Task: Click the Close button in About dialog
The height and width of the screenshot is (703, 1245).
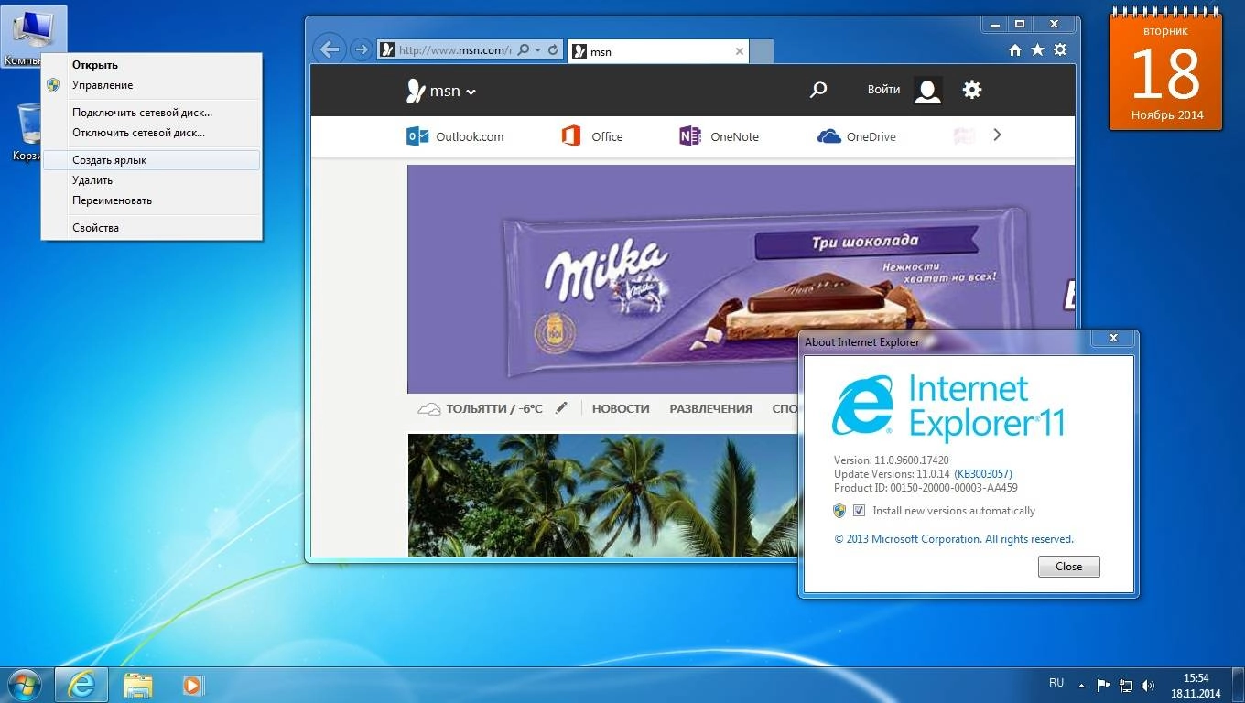Action: (x=1068, y=567)
